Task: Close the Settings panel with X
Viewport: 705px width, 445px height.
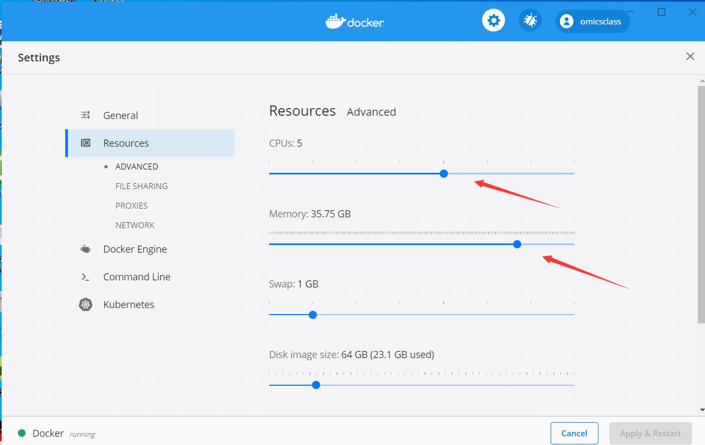Action: click(690, 57)
